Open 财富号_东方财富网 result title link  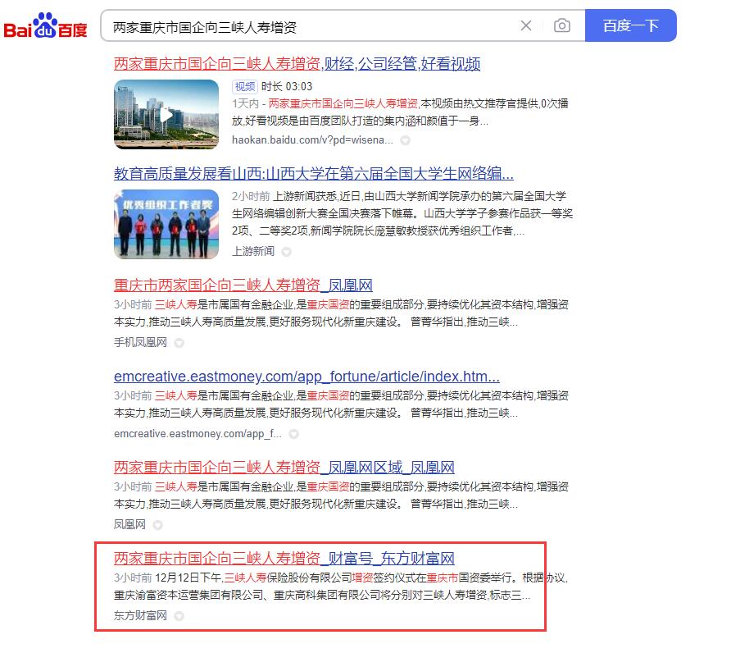click(284, 558)
